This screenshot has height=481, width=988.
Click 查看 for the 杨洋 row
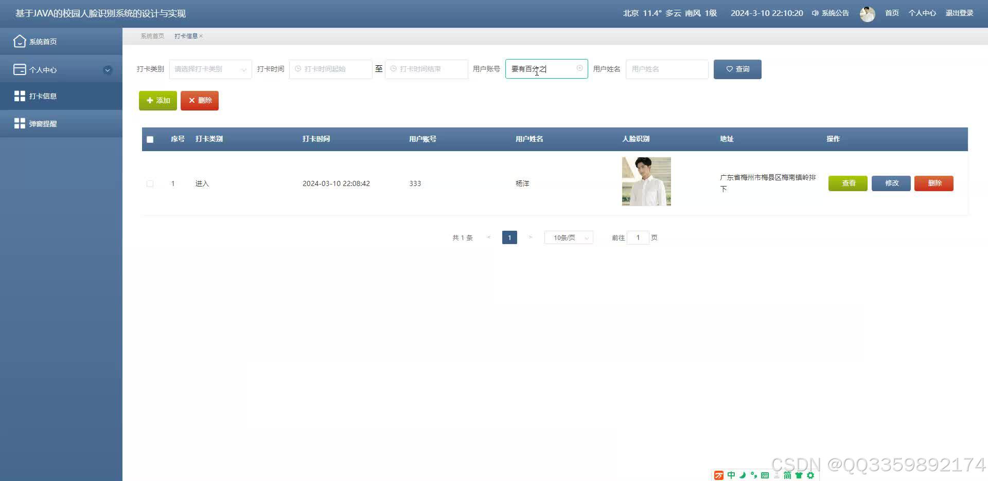pos(848,183)
